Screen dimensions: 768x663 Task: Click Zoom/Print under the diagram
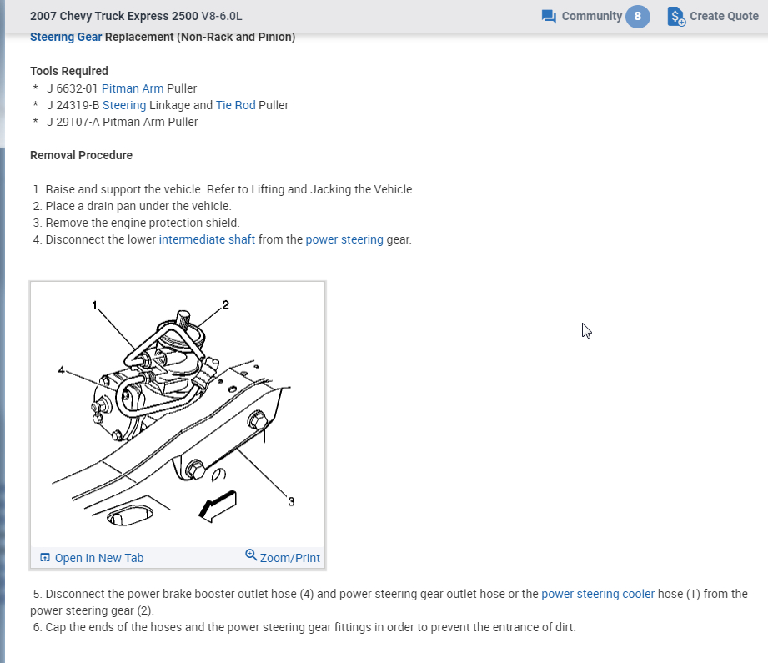click(x=289, y=558)
